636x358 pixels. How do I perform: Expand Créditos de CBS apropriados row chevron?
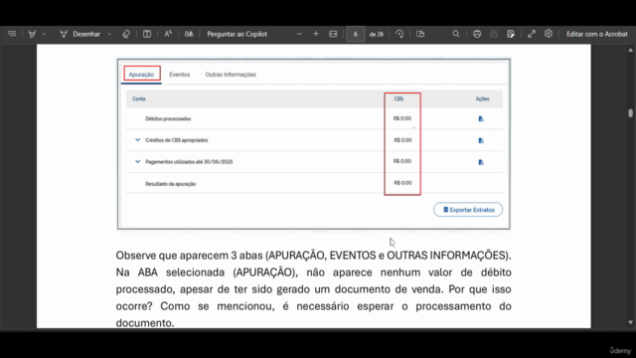[137, 140]
